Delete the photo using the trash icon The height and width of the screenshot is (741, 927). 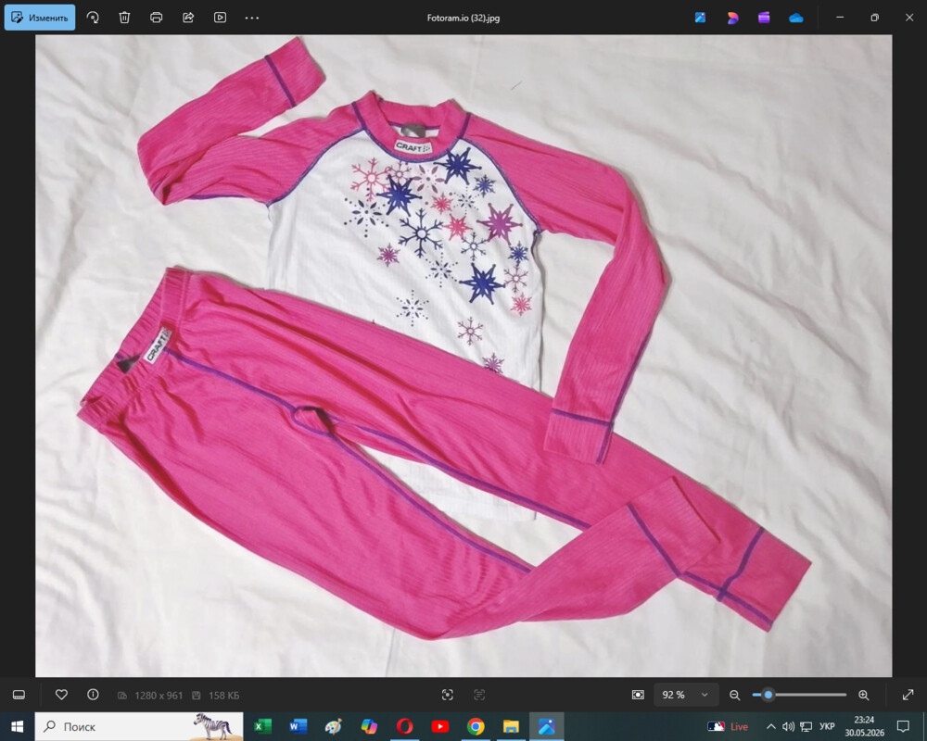click(x=124, y=18)
